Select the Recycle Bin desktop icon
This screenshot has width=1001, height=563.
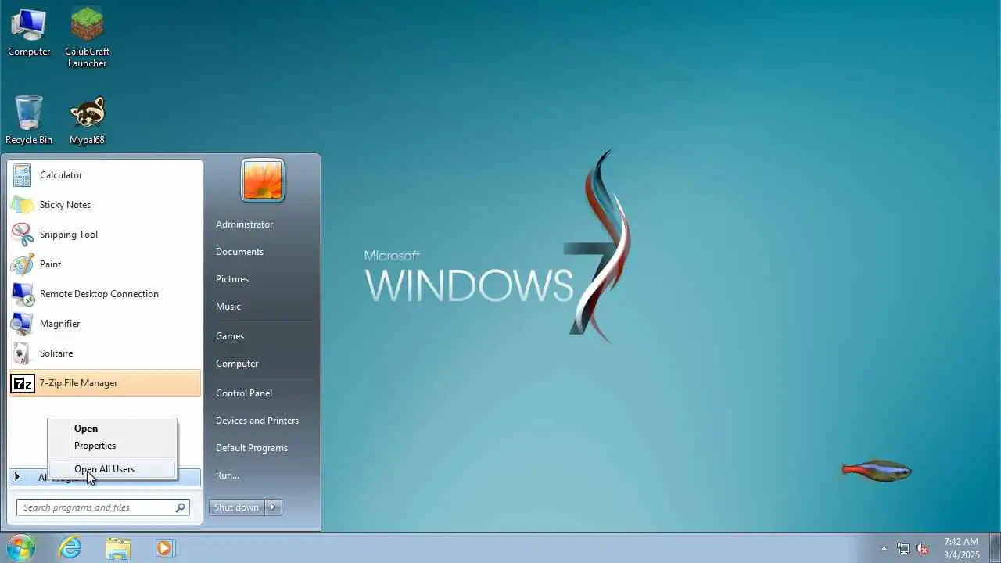click(29, 120)
